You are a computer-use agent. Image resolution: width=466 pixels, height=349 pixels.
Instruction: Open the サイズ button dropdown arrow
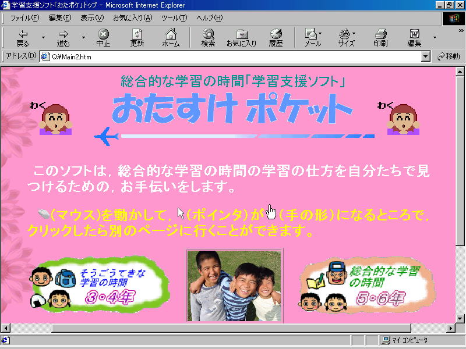tap(354, 33)
